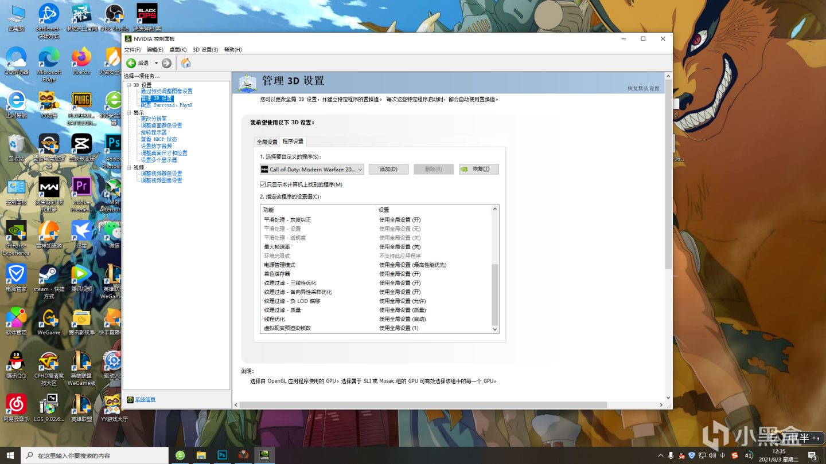The height and width of the screenshot is (464, 826).
Task: Select the 程序设置 tab
Action: coord(293,141)
